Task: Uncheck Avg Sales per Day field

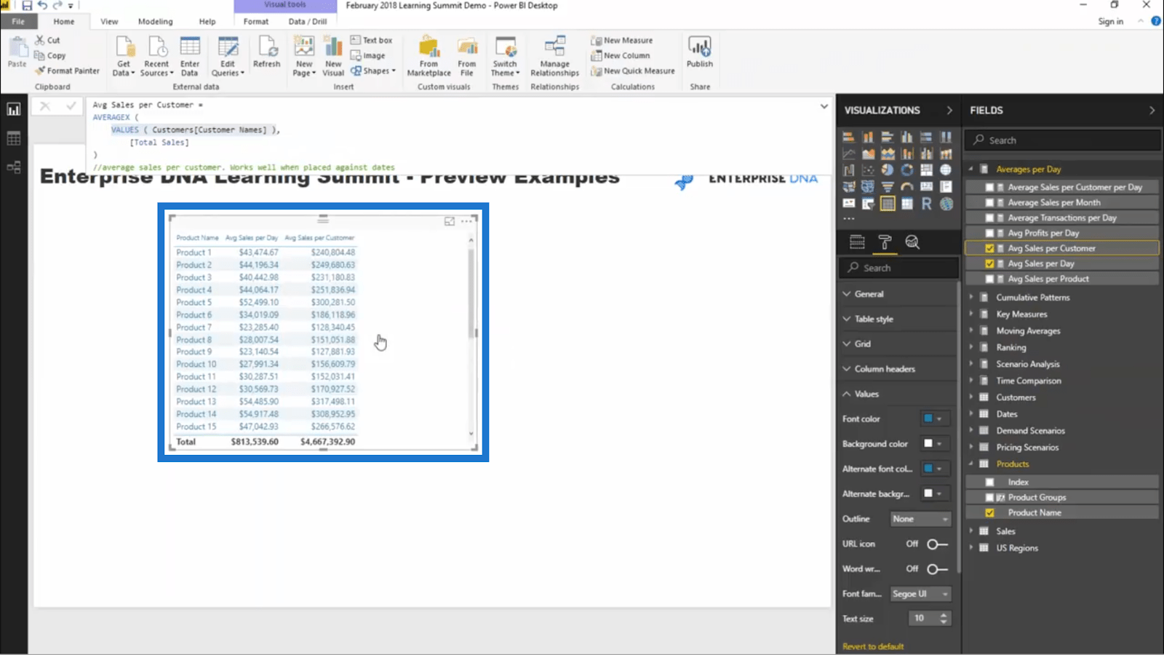Action: tap(989, 263)
